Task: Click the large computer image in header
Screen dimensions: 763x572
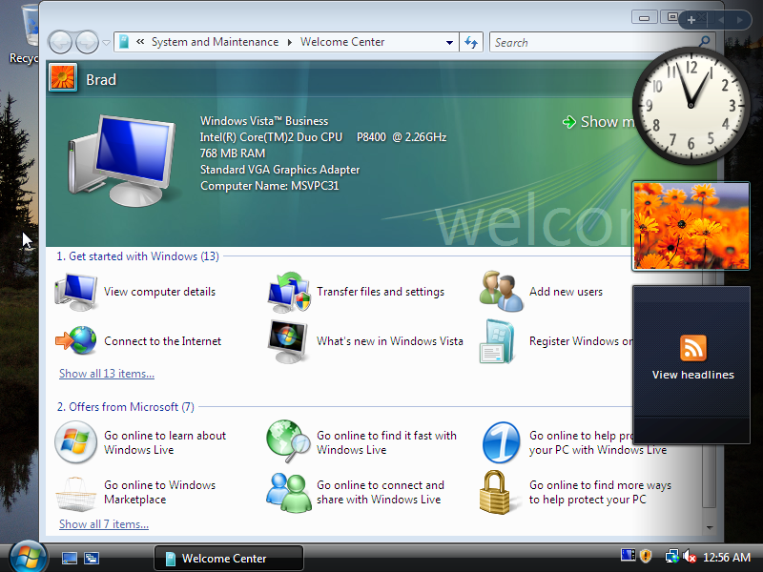Action: (x=122, y=160)
